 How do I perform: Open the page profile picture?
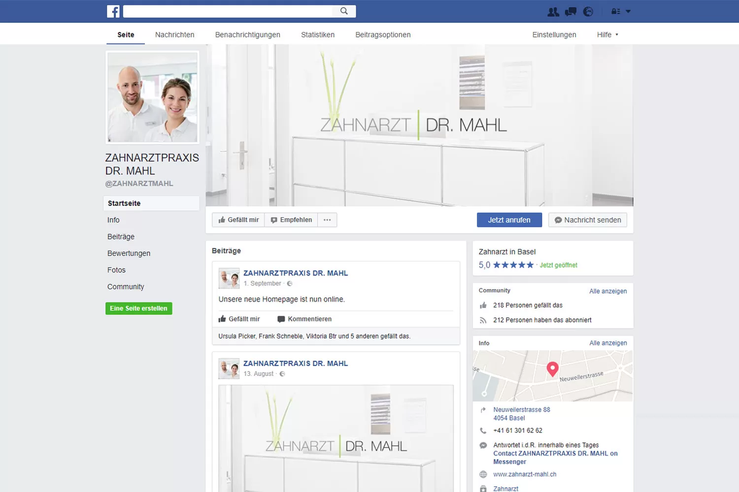coord(153,97)
